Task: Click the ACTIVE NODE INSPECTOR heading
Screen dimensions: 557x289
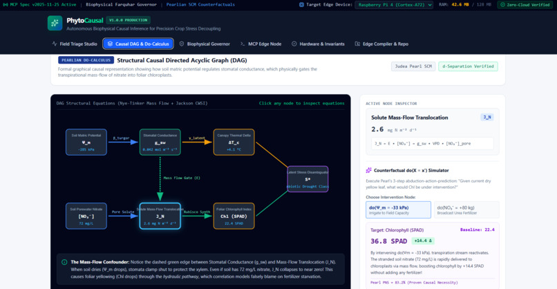Action: (391, 104)
